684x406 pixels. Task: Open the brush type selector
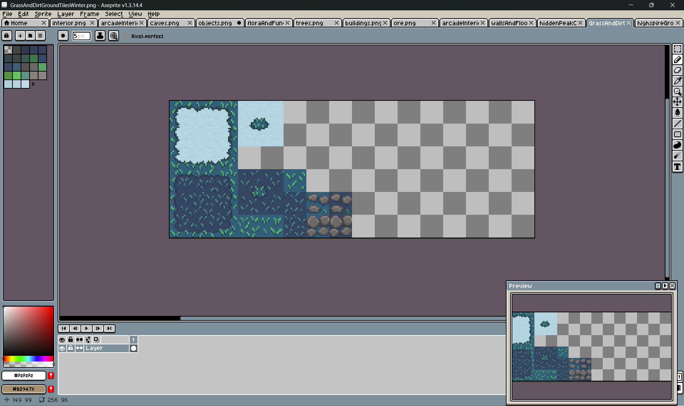pyautogui.click(x=63, y=36)
